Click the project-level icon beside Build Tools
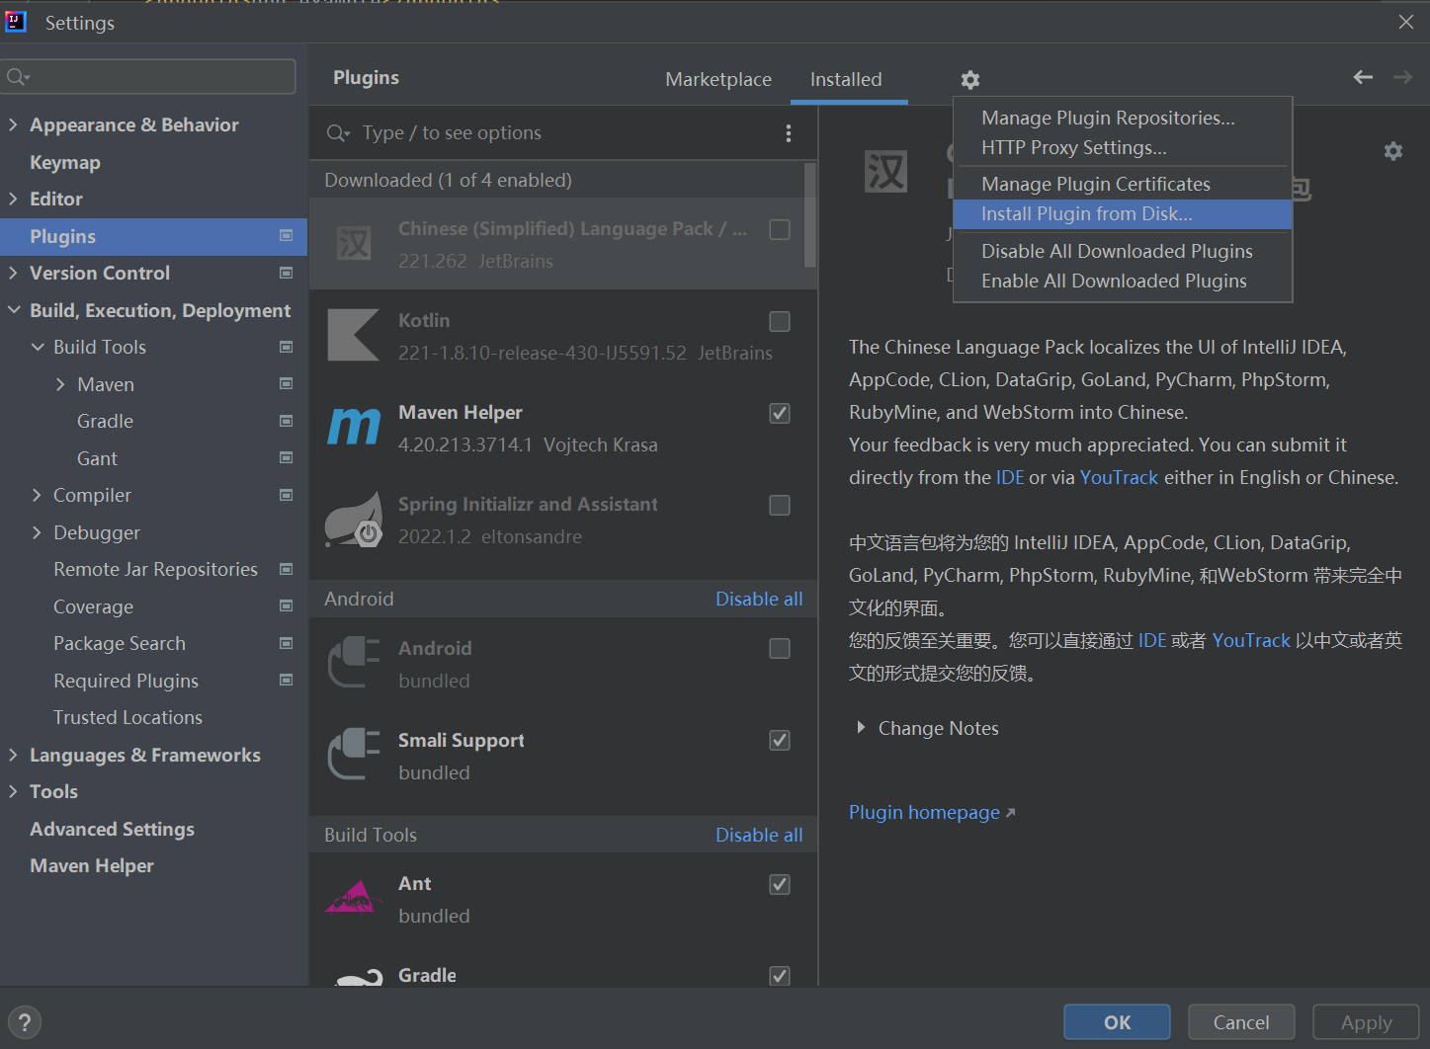The image size is (1430, 1049). point(287,347)
